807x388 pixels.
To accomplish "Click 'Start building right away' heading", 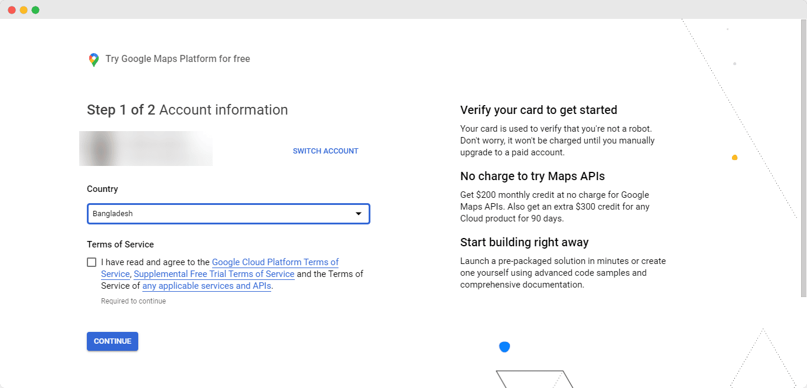I will pyautogui.click(x=525, y=242).
